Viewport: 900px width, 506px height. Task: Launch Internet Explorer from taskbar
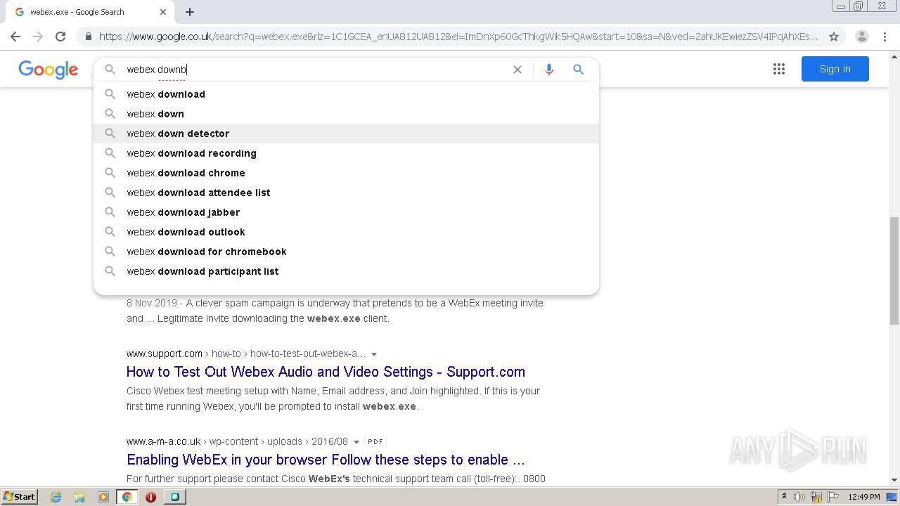click(56, 497)
